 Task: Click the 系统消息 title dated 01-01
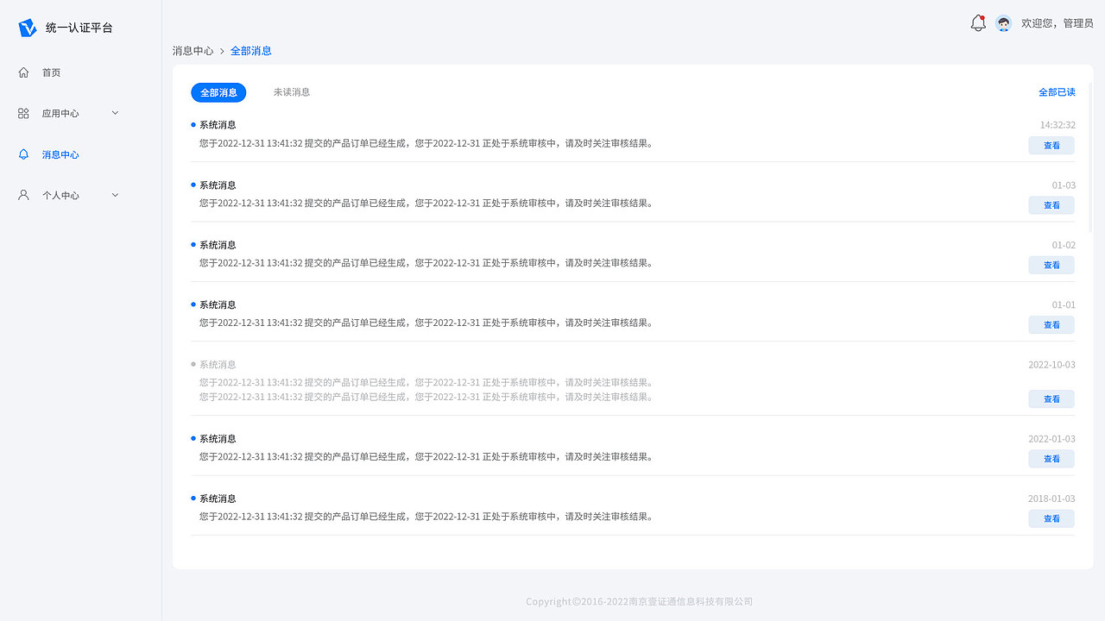click(218, 304)
